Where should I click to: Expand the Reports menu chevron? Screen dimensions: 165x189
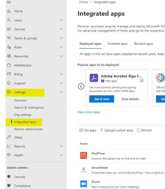point(61,146)
